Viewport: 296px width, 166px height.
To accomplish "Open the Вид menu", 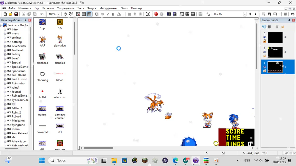I will pos(37,8).
